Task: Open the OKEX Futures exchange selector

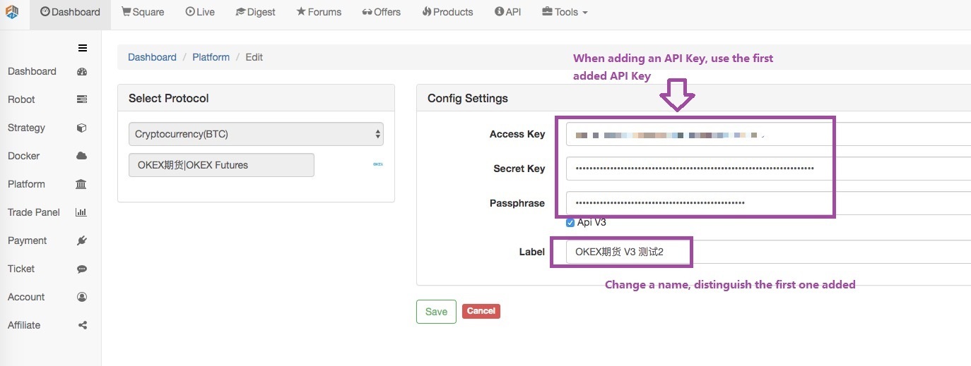Action: pyautogui.click(x=221, y=165)
